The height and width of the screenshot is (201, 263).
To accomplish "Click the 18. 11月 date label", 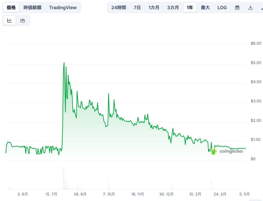I will point(138,194).
